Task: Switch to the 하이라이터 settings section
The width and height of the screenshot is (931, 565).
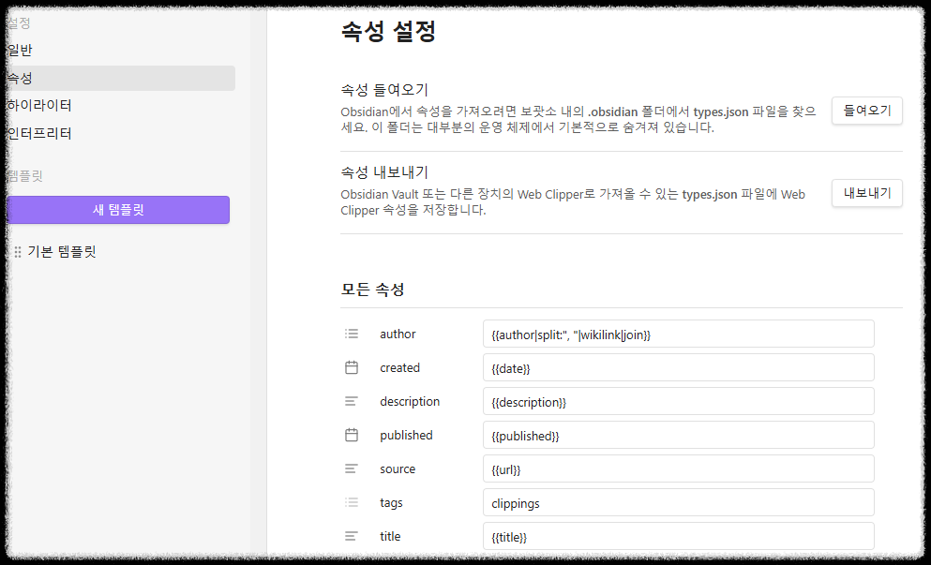Action: (x=33, y=106)
